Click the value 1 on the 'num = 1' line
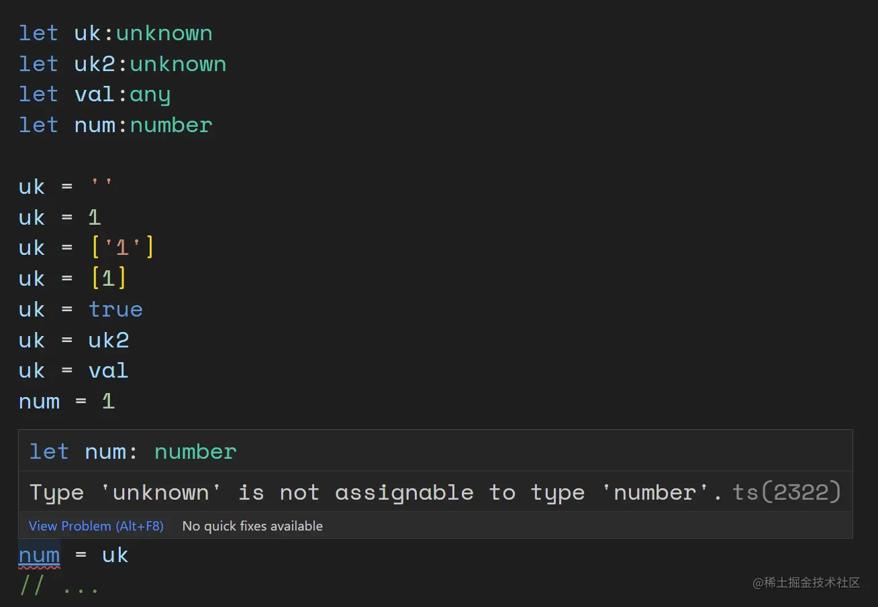The image size is (878, 607). 108,401
